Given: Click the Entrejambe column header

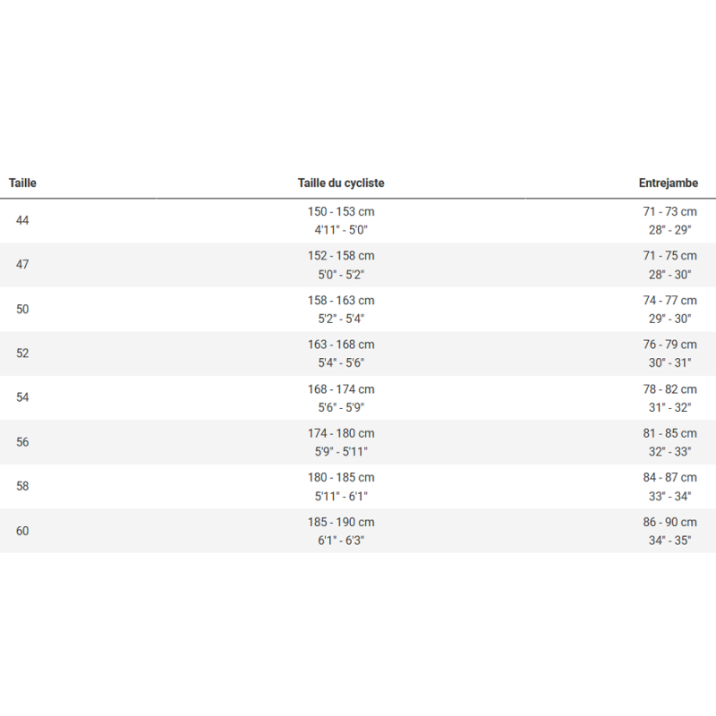Looking at the screenshot, I should tap(669, 183).
